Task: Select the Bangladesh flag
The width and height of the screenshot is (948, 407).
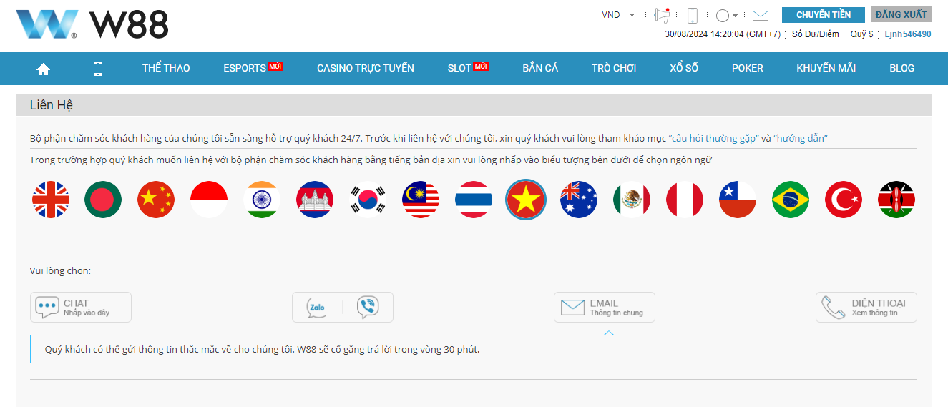Action: point(103,200)
